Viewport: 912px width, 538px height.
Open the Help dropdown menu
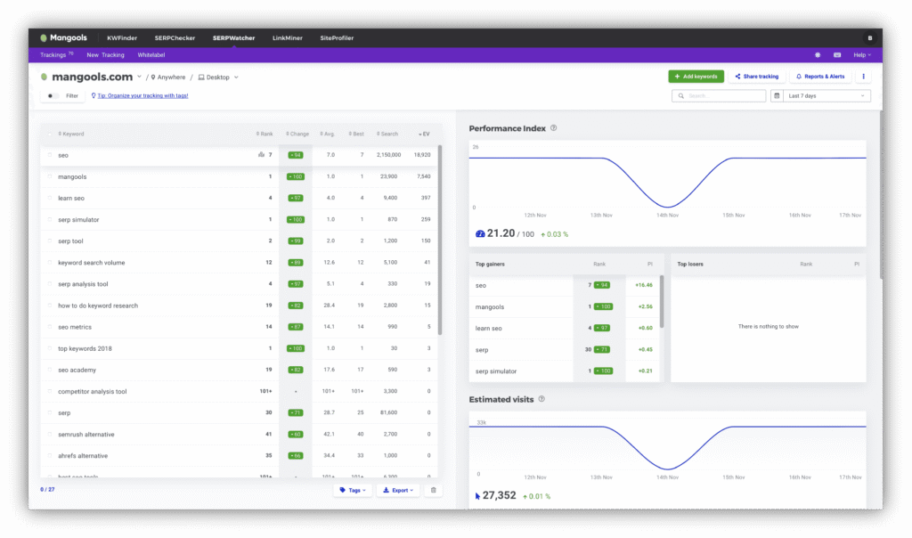tap(862, 54)
